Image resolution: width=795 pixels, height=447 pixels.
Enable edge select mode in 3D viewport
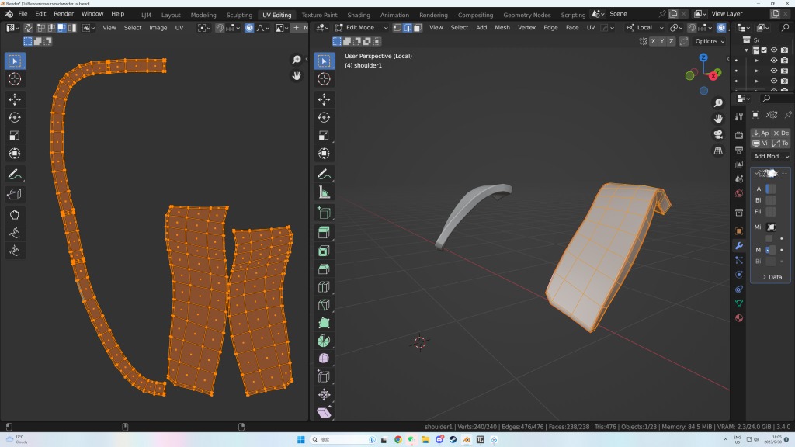pos(408,28)
